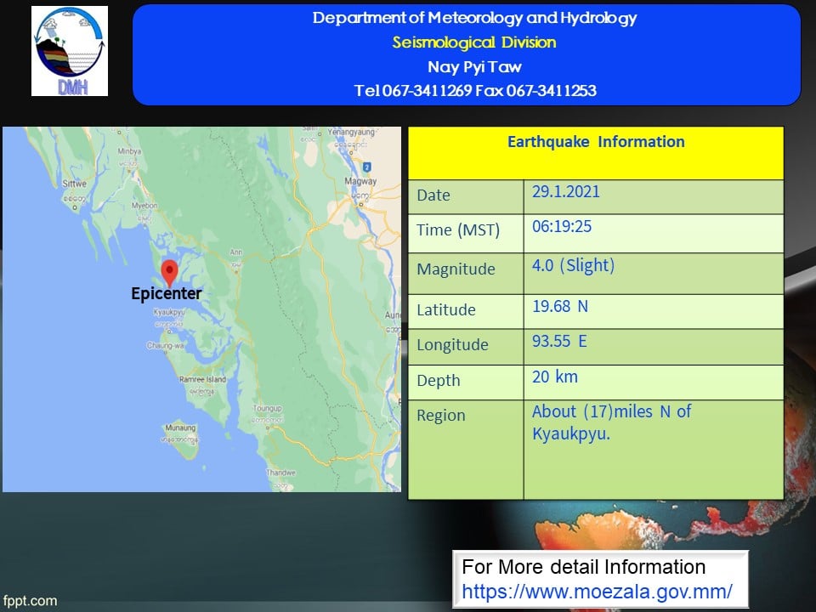The image size is (816, 612).
Task: Click the Region row label
Action: click(441, 416)
